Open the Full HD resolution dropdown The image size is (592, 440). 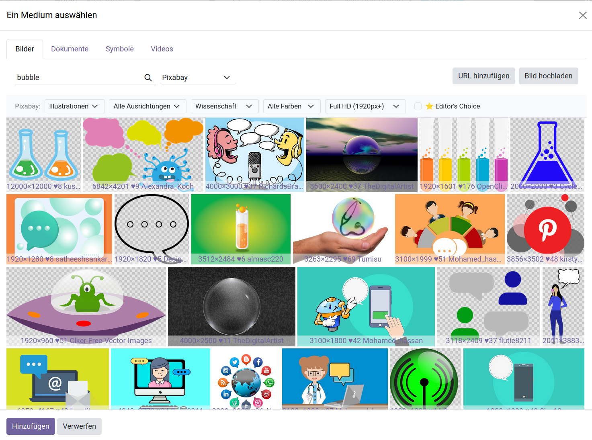click(365, 106)
